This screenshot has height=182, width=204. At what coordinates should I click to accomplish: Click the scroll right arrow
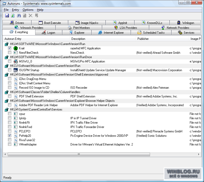(x=199, y=154)
